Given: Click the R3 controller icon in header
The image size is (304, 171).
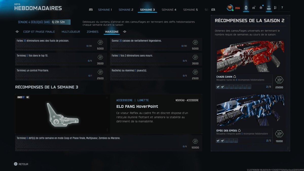Looking at the screenshot, I should click(x=269, y=8).
